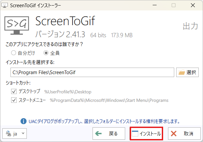Click the インストール button
The image size is (203, 142).
[x=146, y=134]
